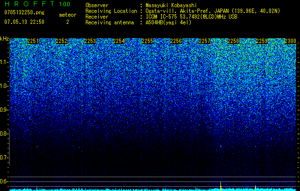Click the 0.7 kHz axis label
The width and height of the screenshot is (300, 191).
pos(4,158)
